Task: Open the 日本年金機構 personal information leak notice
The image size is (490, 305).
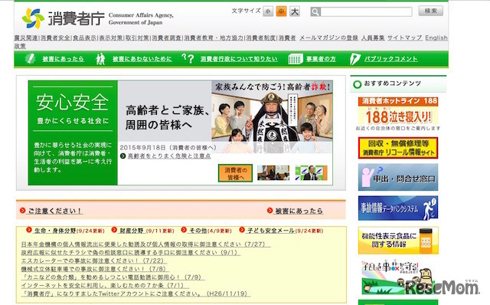Action: [x=145, y=244]
